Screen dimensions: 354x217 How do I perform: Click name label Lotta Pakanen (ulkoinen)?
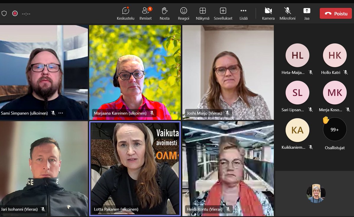tap(116, 209)
